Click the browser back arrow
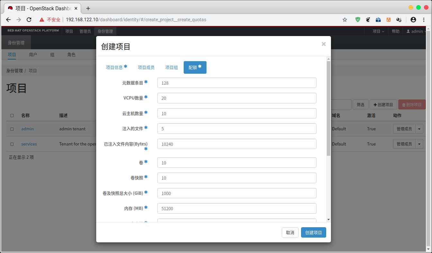 (x=8, y=20)
